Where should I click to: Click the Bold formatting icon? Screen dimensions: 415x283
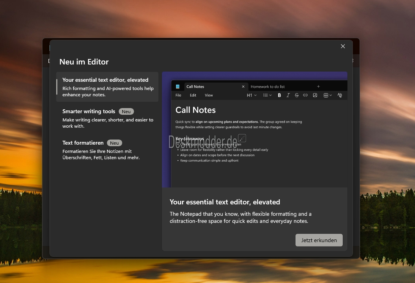point(279,95)
